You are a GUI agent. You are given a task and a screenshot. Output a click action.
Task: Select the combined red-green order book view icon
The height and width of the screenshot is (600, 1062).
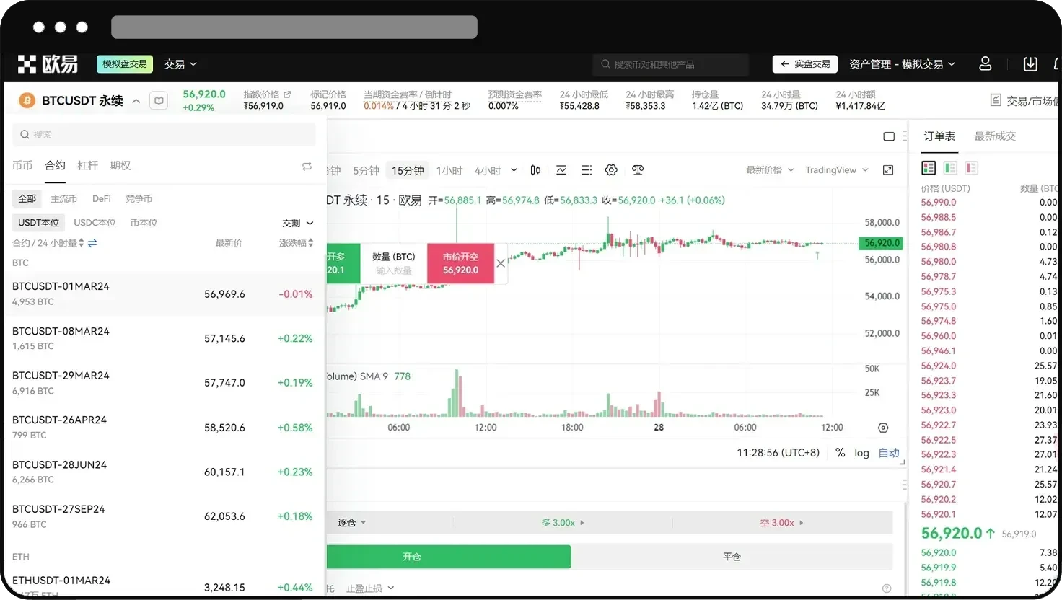coord(929,167)
